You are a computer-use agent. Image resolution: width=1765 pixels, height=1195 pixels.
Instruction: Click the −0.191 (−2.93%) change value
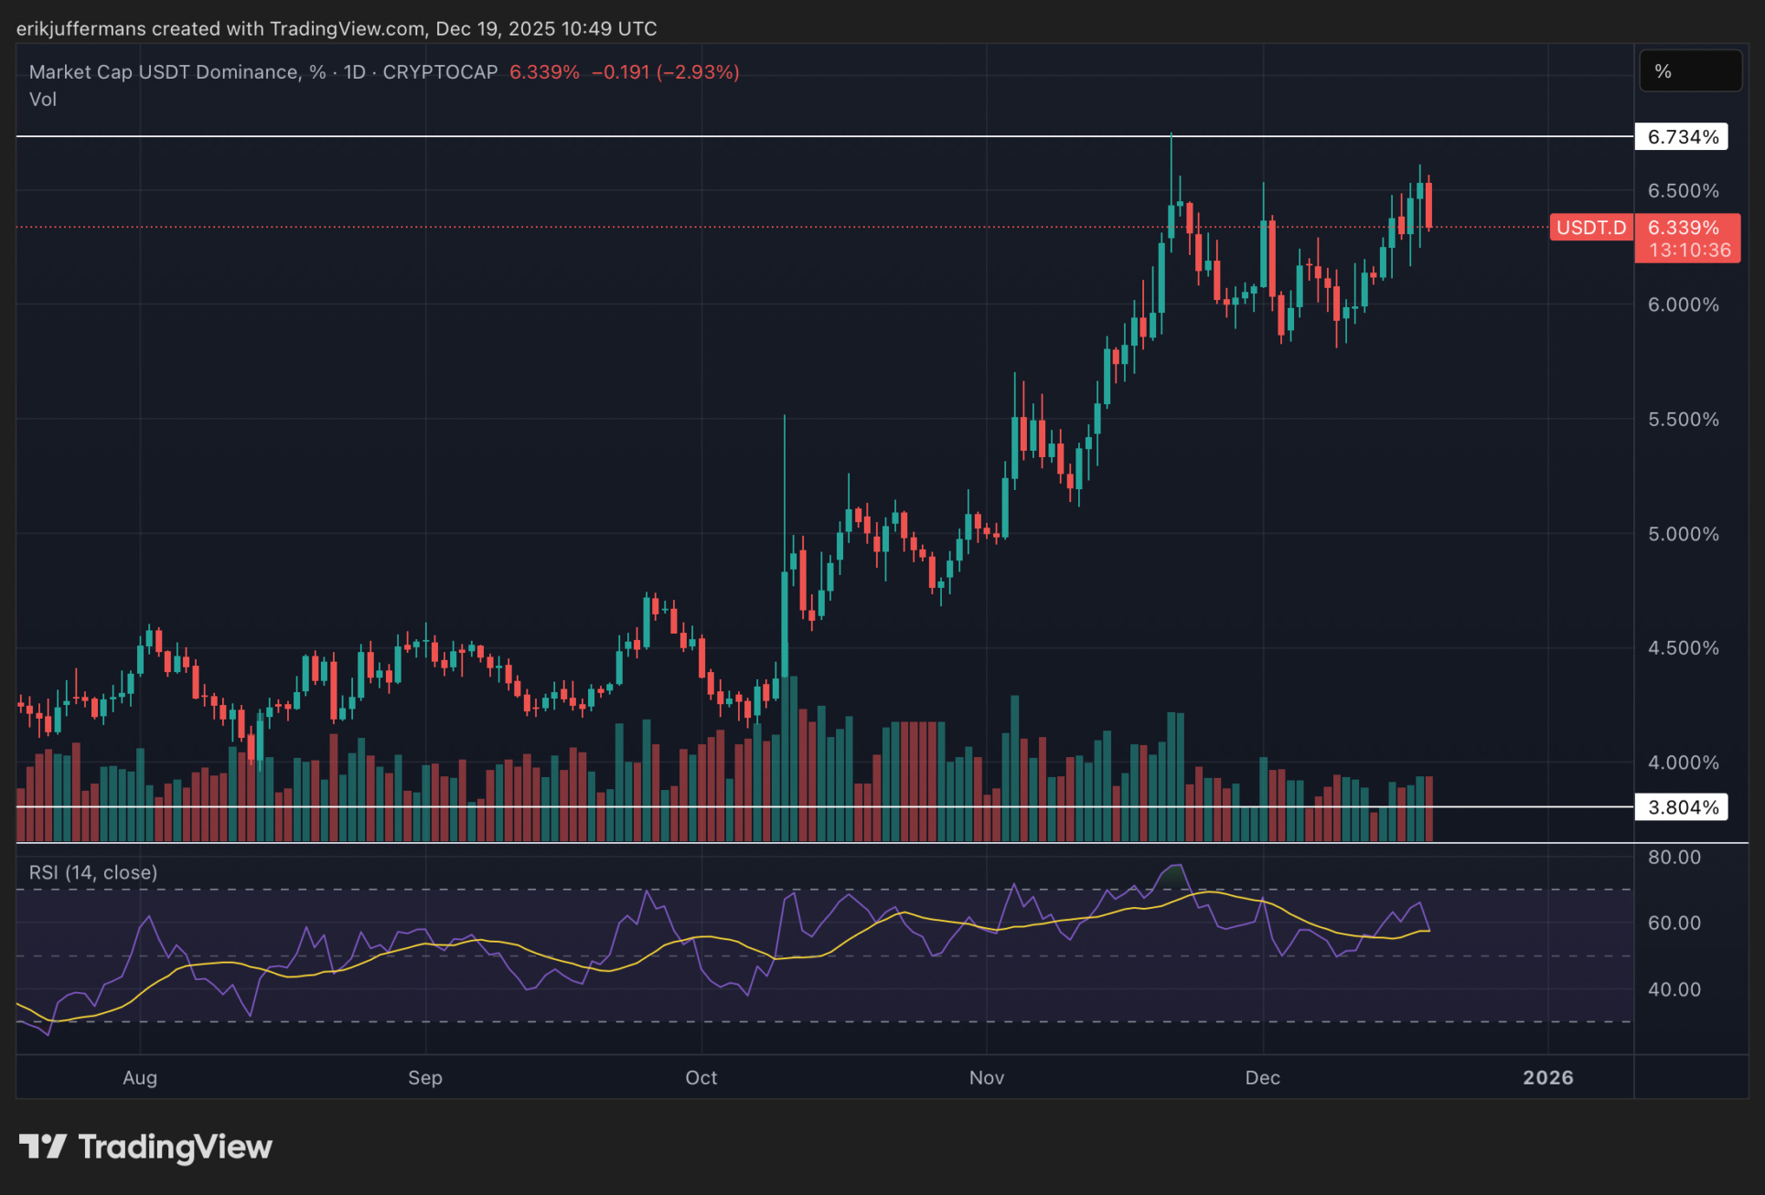pos(665,72)
